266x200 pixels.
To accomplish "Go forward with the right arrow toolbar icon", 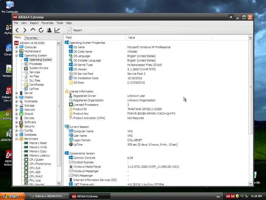I will [25, 30].
